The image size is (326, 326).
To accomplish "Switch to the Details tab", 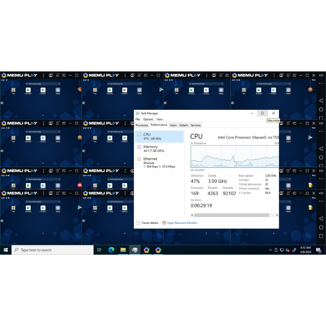I will [184, 125].
